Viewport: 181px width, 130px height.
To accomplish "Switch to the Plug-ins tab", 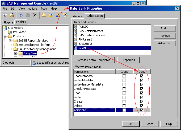I will coord(8,22).
